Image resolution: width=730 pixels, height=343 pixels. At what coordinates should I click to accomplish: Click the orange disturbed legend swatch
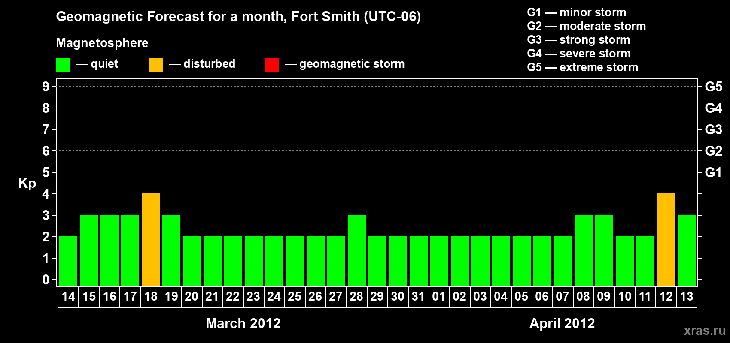[155, 65]
